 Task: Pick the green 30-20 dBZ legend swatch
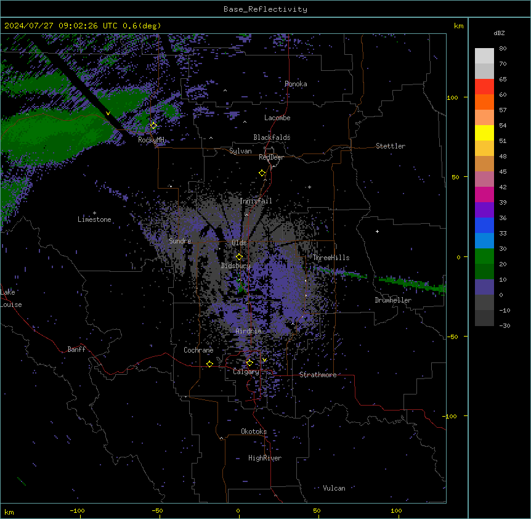tap(484, 256)
